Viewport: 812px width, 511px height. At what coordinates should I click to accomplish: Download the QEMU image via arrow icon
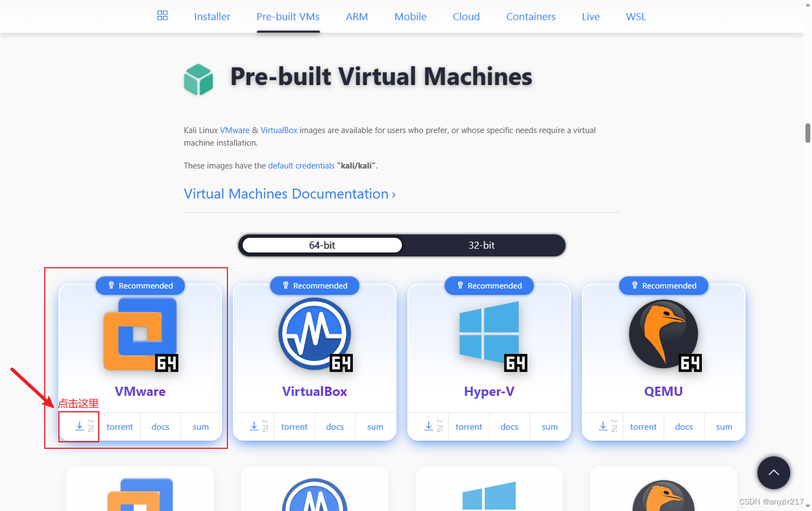click(603, 426)
